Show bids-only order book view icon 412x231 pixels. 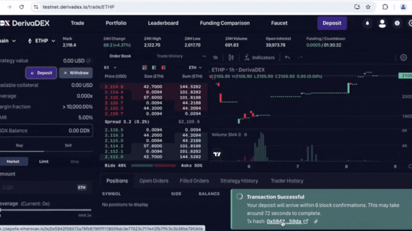pyautogui.click(x=154, y=68)
